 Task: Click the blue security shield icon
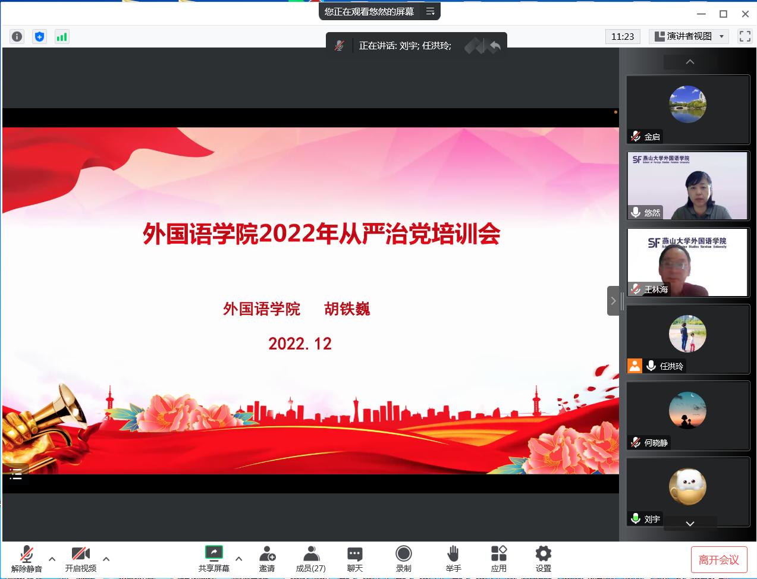[39, 37]
